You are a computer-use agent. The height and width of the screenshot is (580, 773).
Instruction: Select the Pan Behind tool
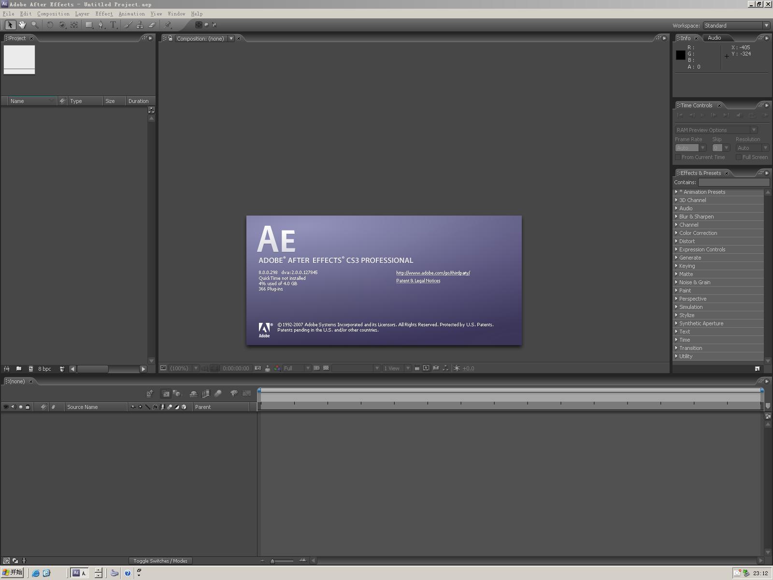[x=74, y=25]
